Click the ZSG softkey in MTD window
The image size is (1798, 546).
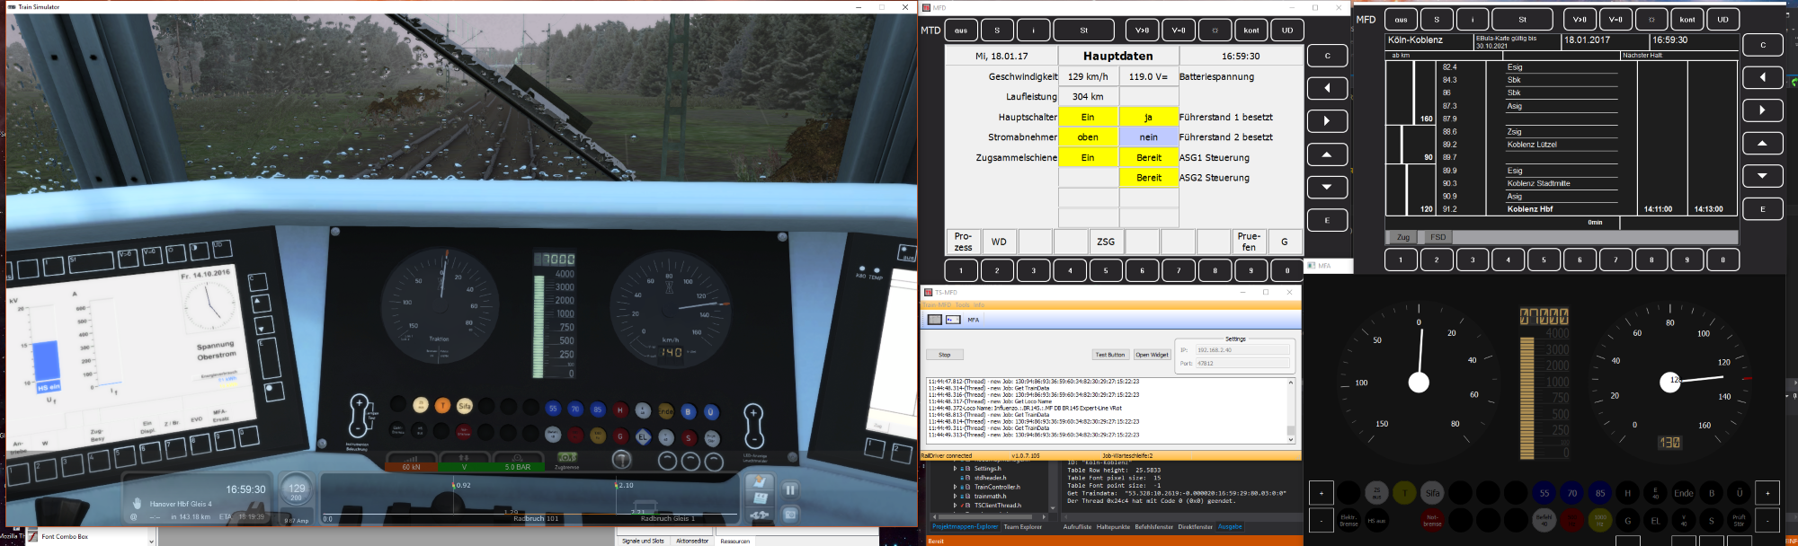1106,242
